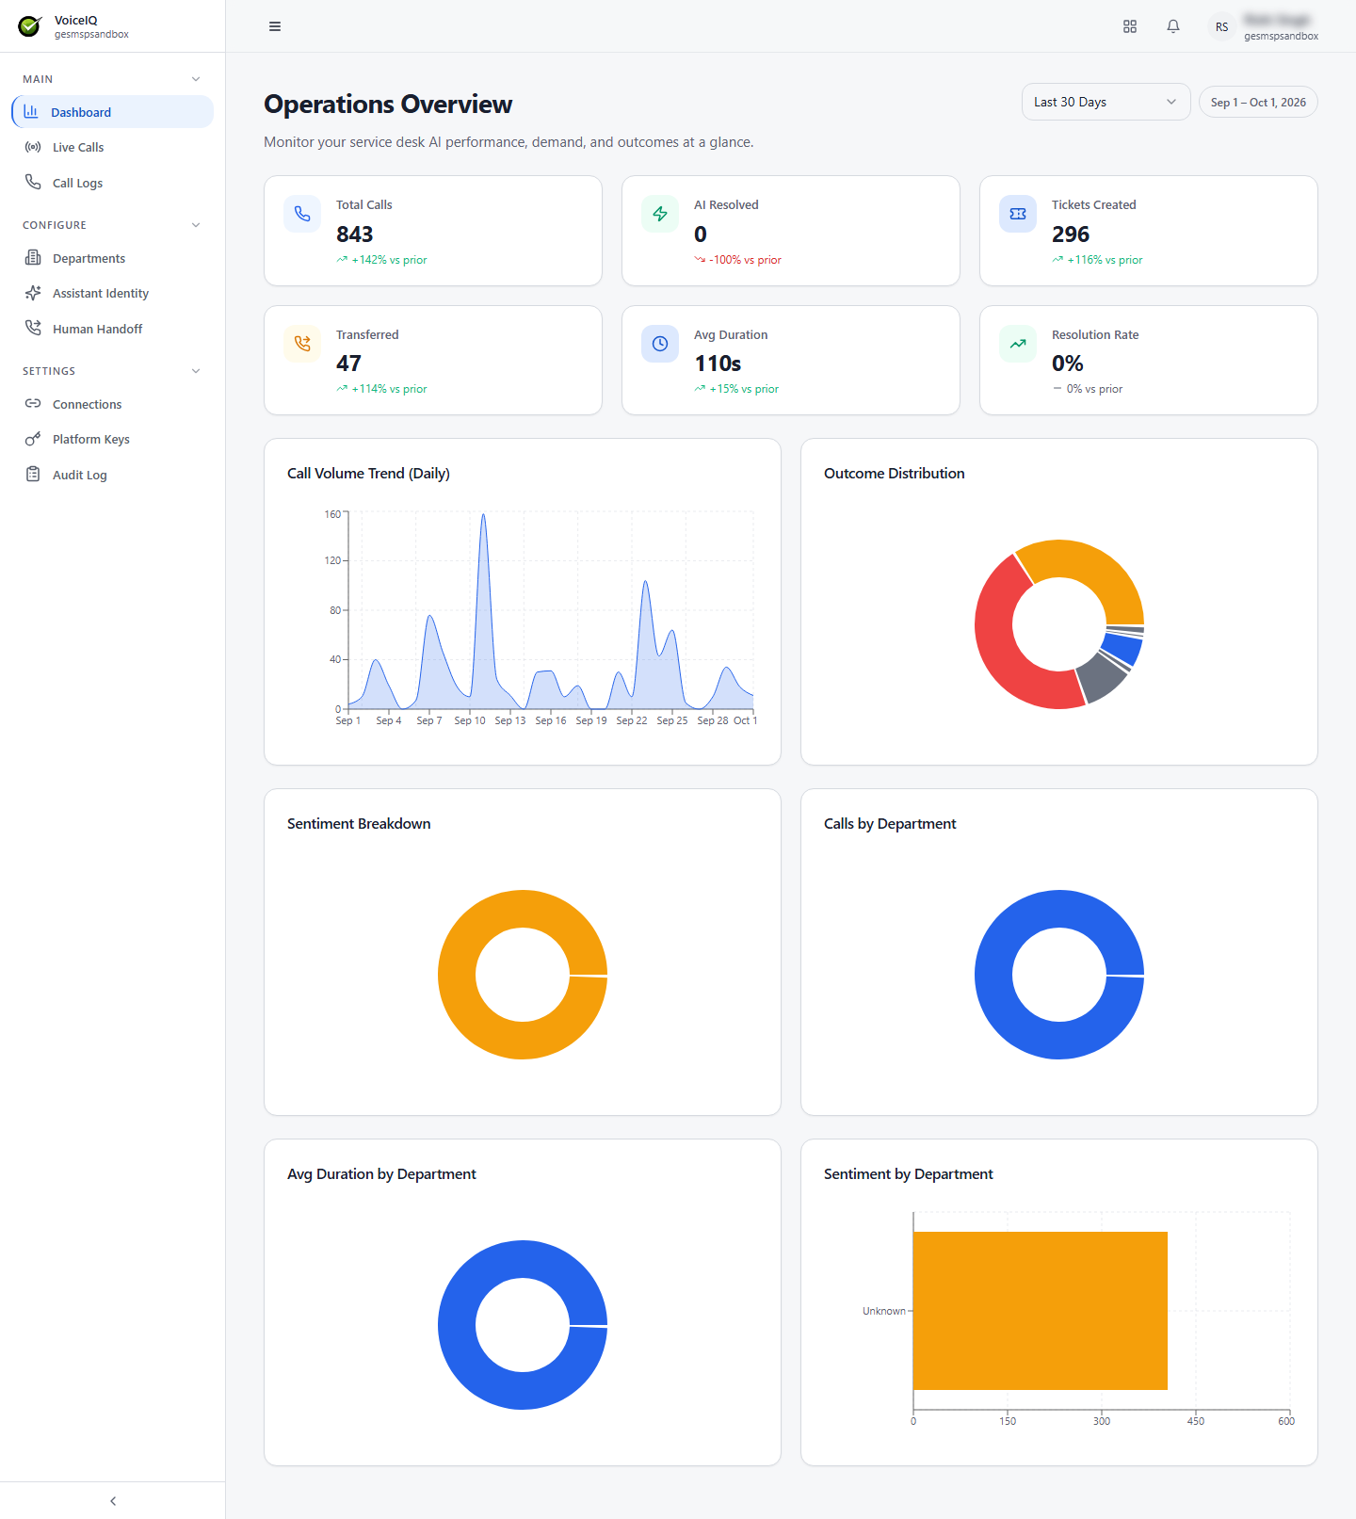
Task: Collapse the CONFIGURE sidebar section
Action: click(x=196, y=225)
